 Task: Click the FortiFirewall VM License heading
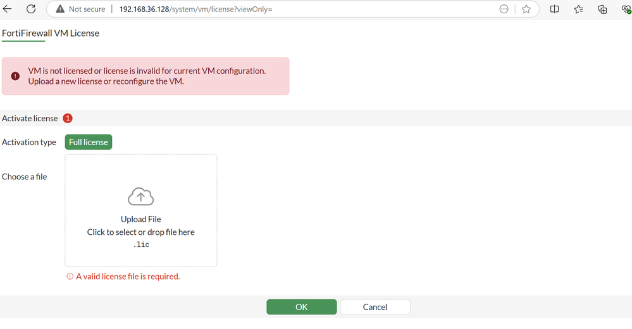51,33
